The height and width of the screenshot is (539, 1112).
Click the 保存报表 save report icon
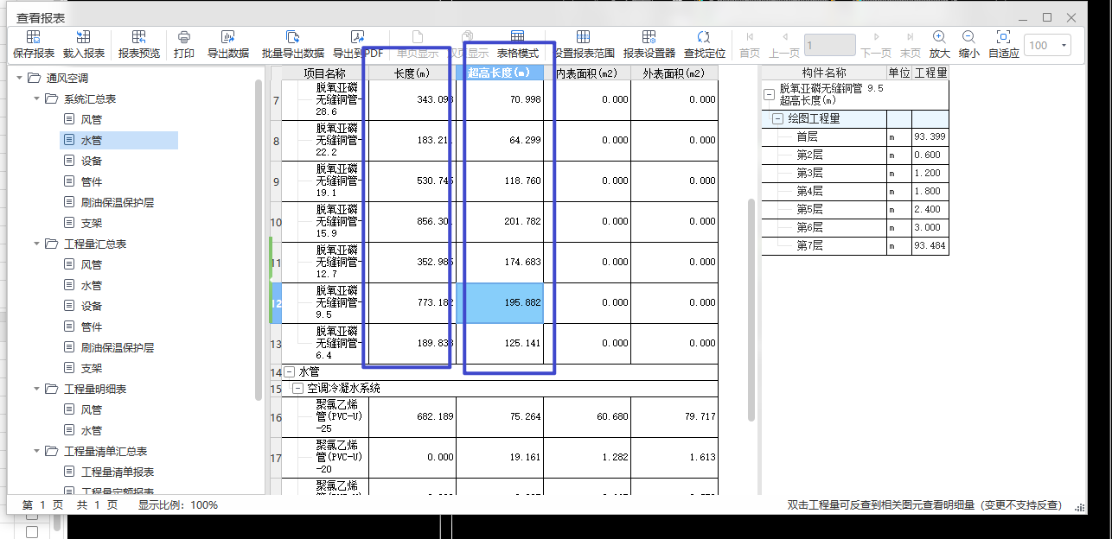[x=34, y=37]
